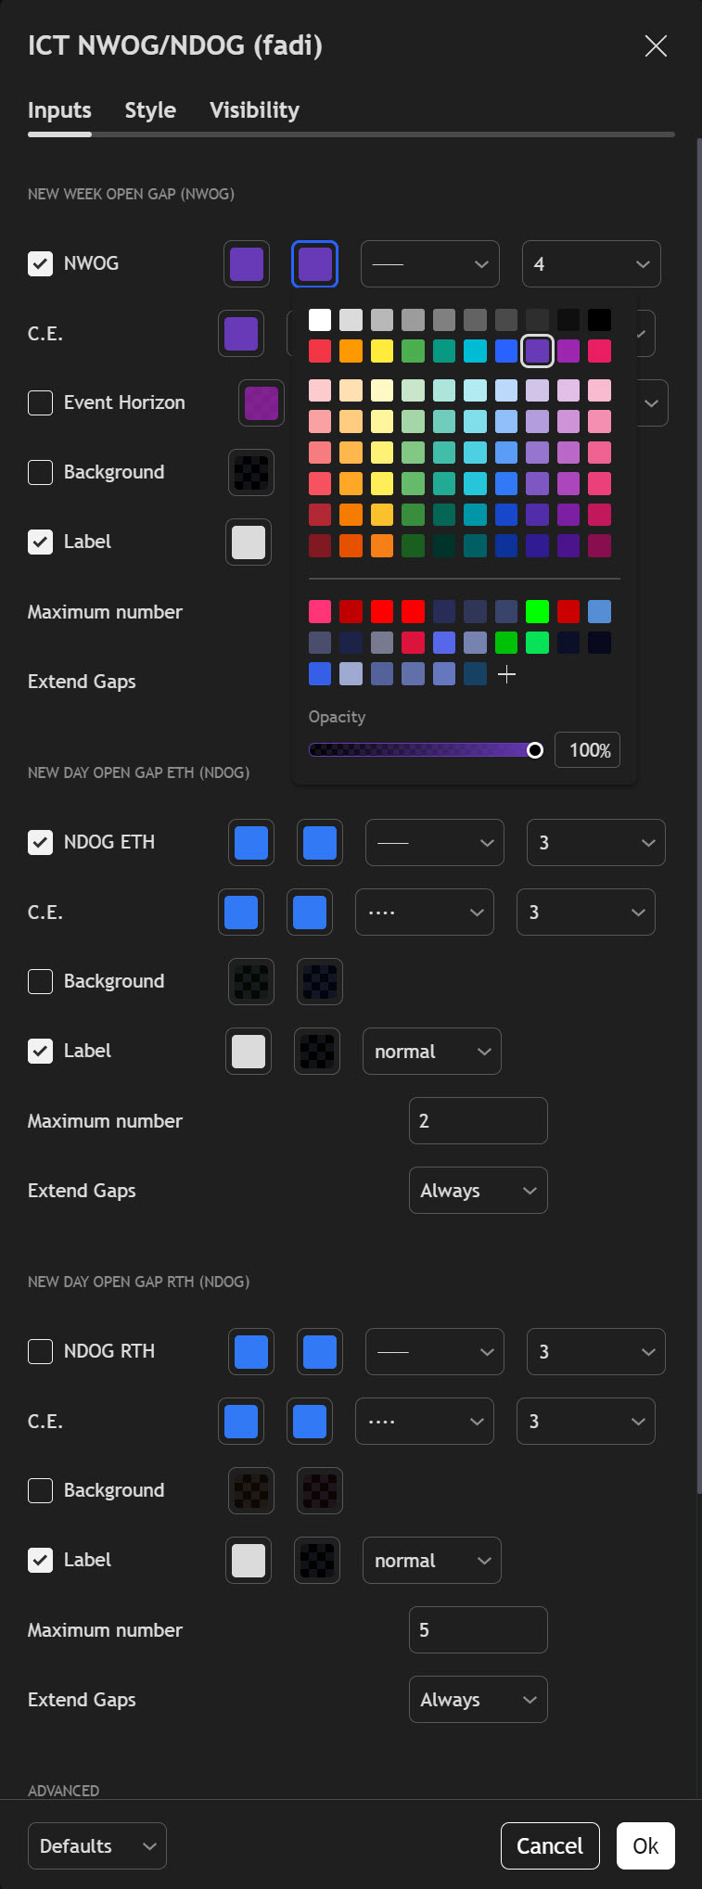Click the Ok button
This screenshot has width=702, height=1889.
tap(645, 1845)
